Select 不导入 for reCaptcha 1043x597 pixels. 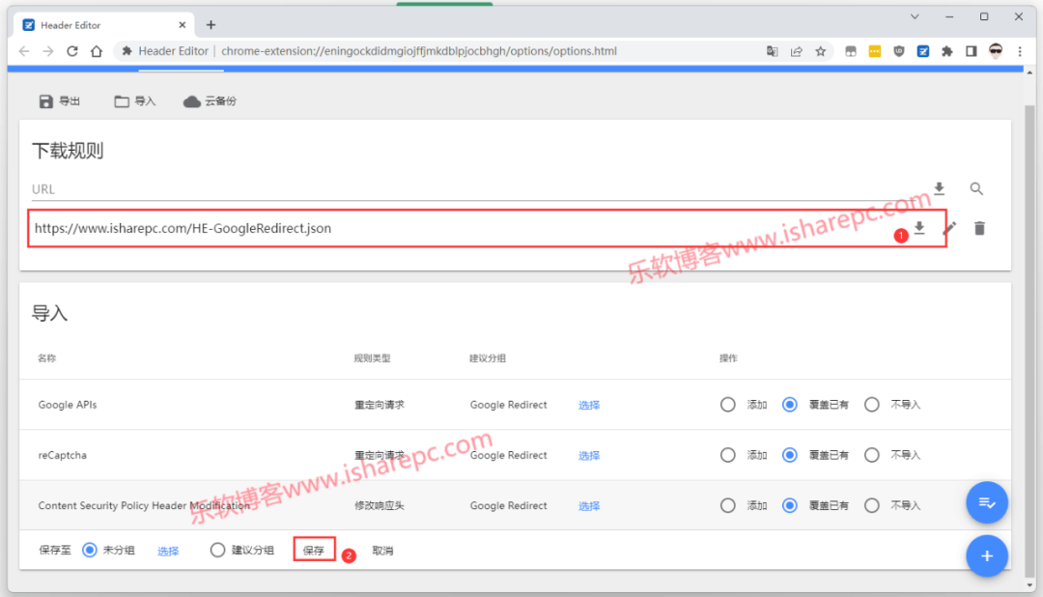(x=871, y=455)
